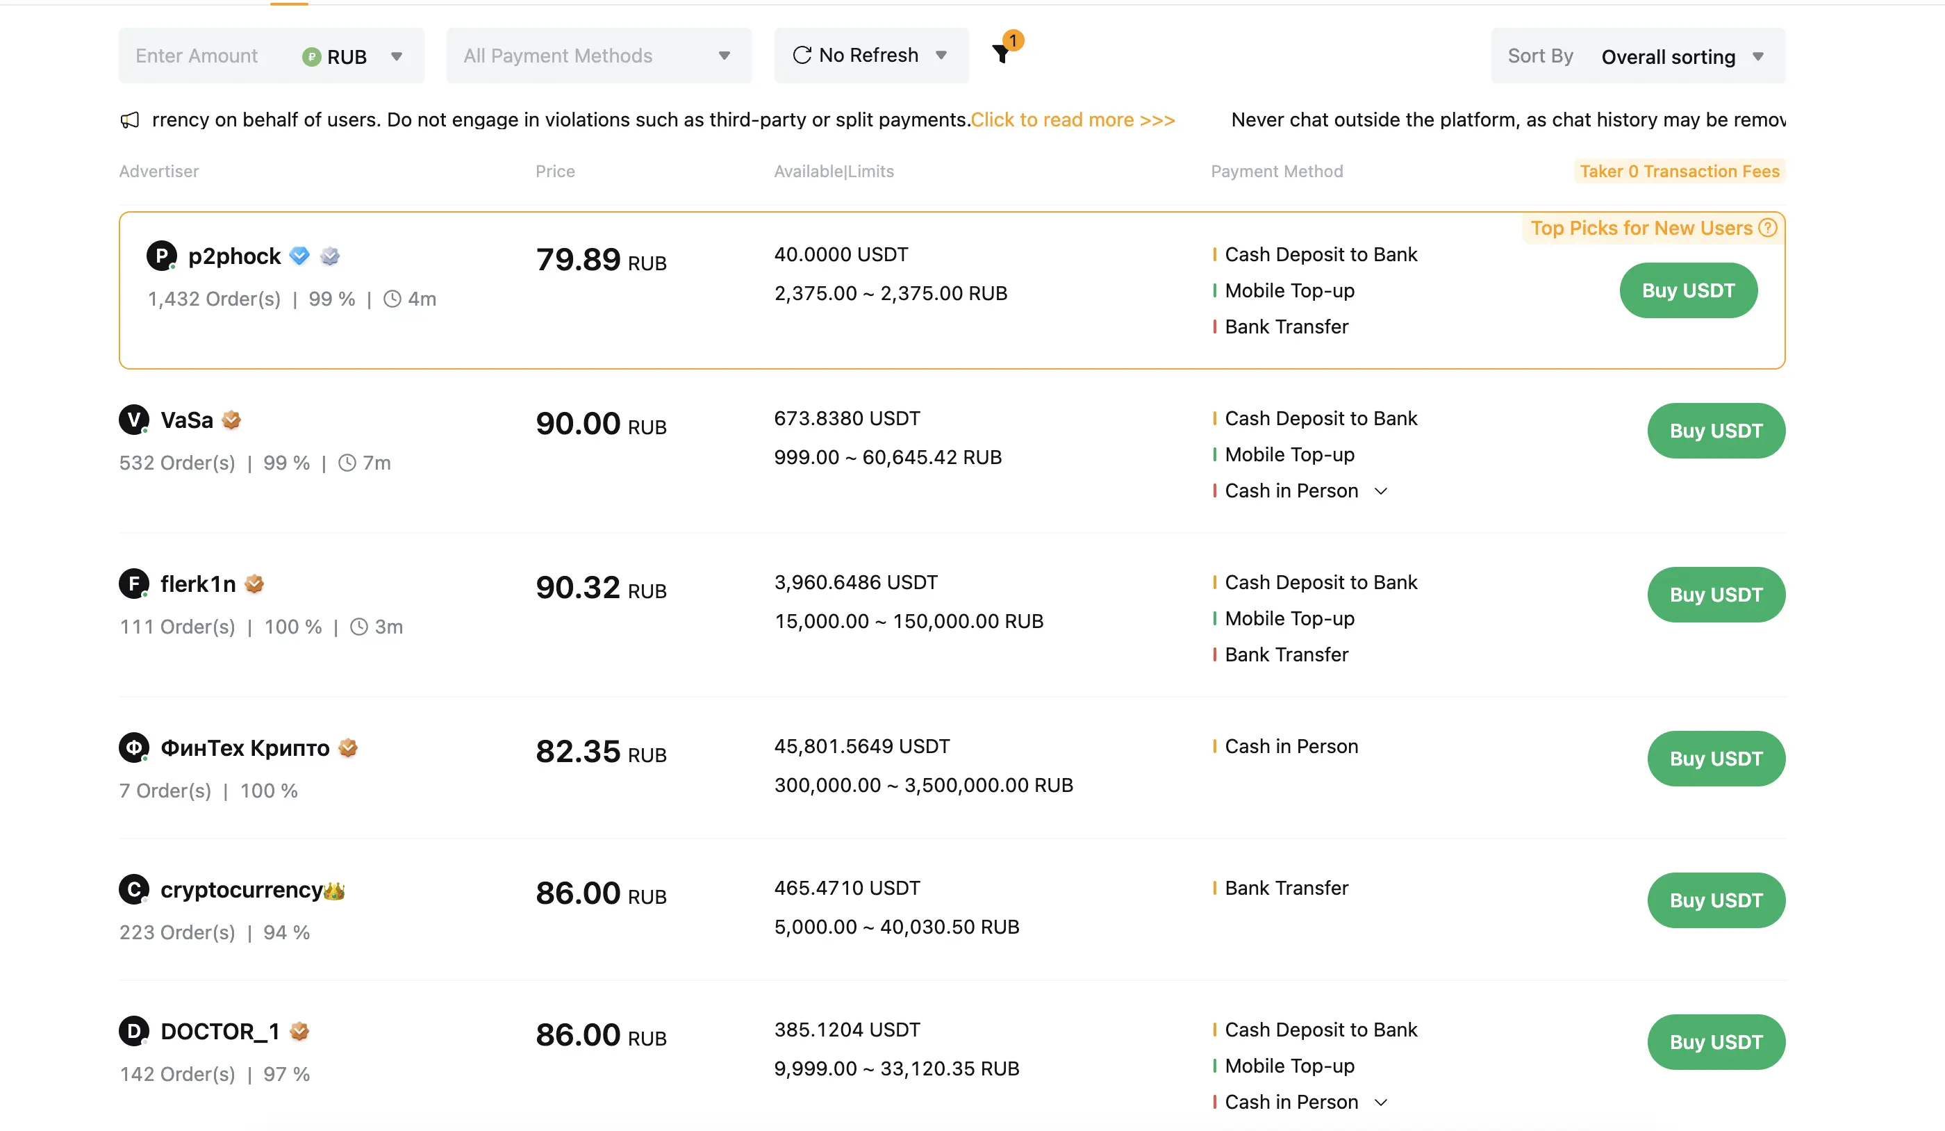The height and width of the screenshot is (1131, 1945).
Task: Click Bank Transfer in cryptocurrency's row
Action: click(x=1286, y=889)
